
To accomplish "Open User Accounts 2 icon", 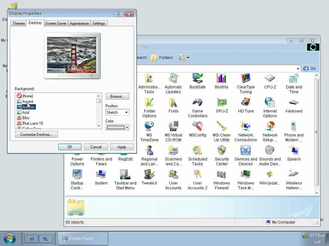I will pos(198,180).
